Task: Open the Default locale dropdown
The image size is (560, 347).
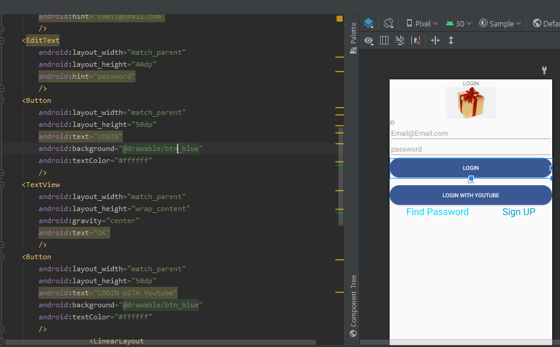Action: click(x=546, y=23)
